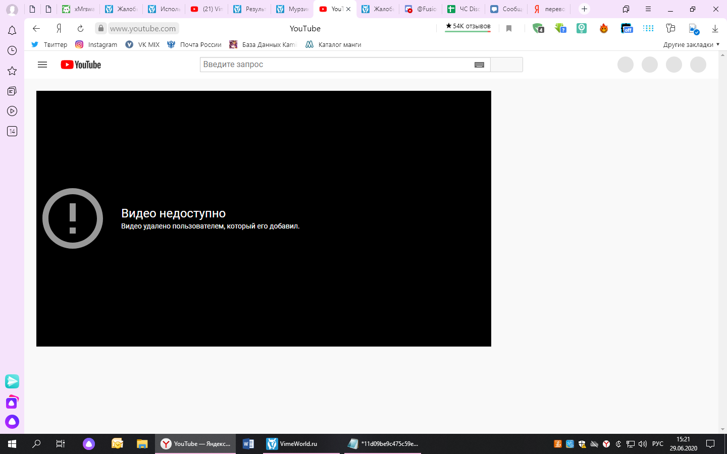Open browser notifications bell in sidebar
Viewport: 727px width, 454px height.
coord(12,31)
